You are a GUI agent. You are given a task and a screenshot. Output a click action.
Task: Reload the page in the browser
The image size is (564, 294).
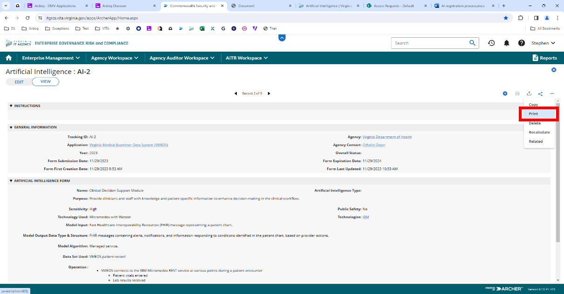[x=28, y=18]
